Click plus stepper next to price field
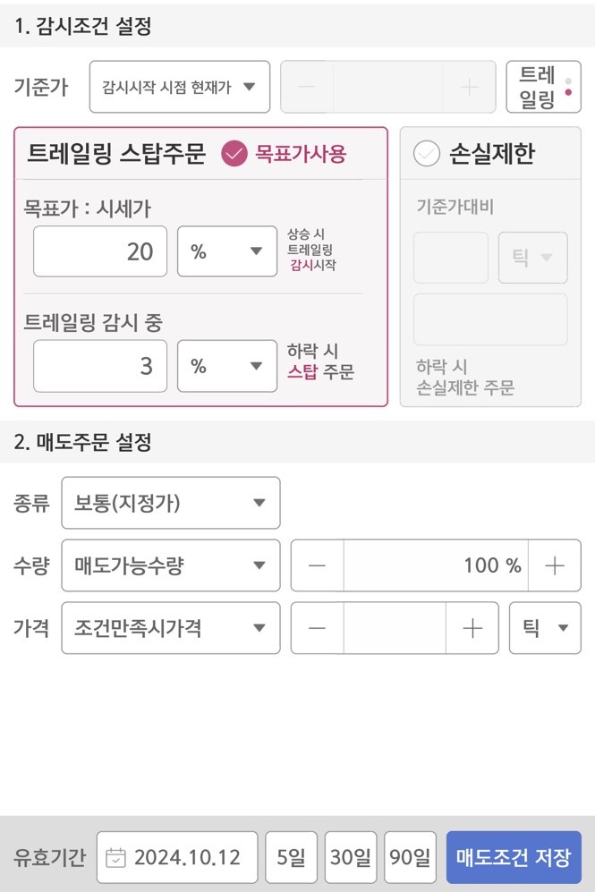Image resolution: width=595 pixels, height=892 pixels. [x=472, y=628]
